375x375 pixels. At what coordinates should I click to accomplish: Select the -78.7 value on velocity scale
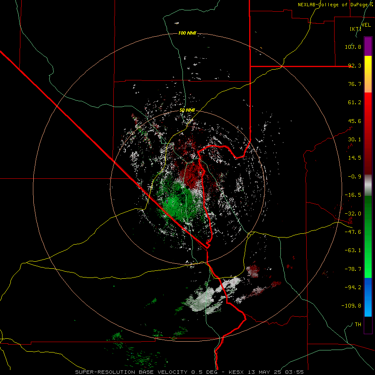coord(353,269)
